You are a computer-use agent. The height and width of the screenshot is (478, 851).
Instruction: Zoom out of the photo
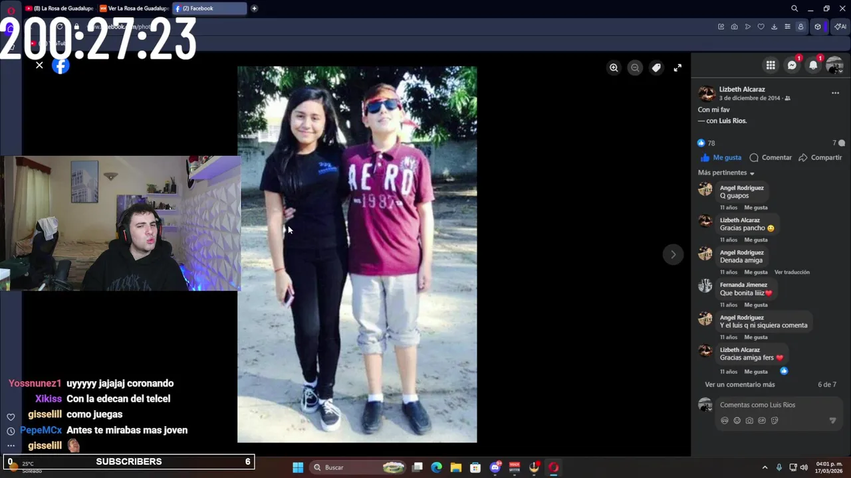coord(635,68)
